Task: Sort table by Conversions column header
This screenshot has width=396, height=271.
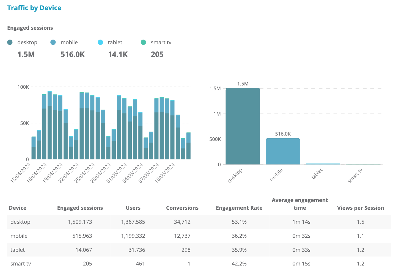Action: (182, 208)
